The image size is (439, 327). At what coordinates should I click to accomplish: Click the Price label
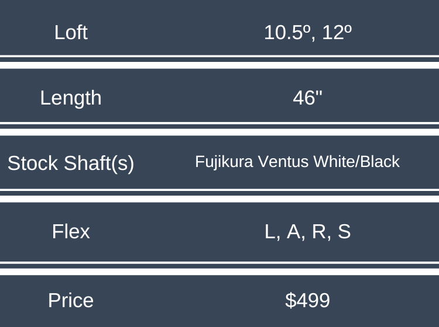[71, 300]
